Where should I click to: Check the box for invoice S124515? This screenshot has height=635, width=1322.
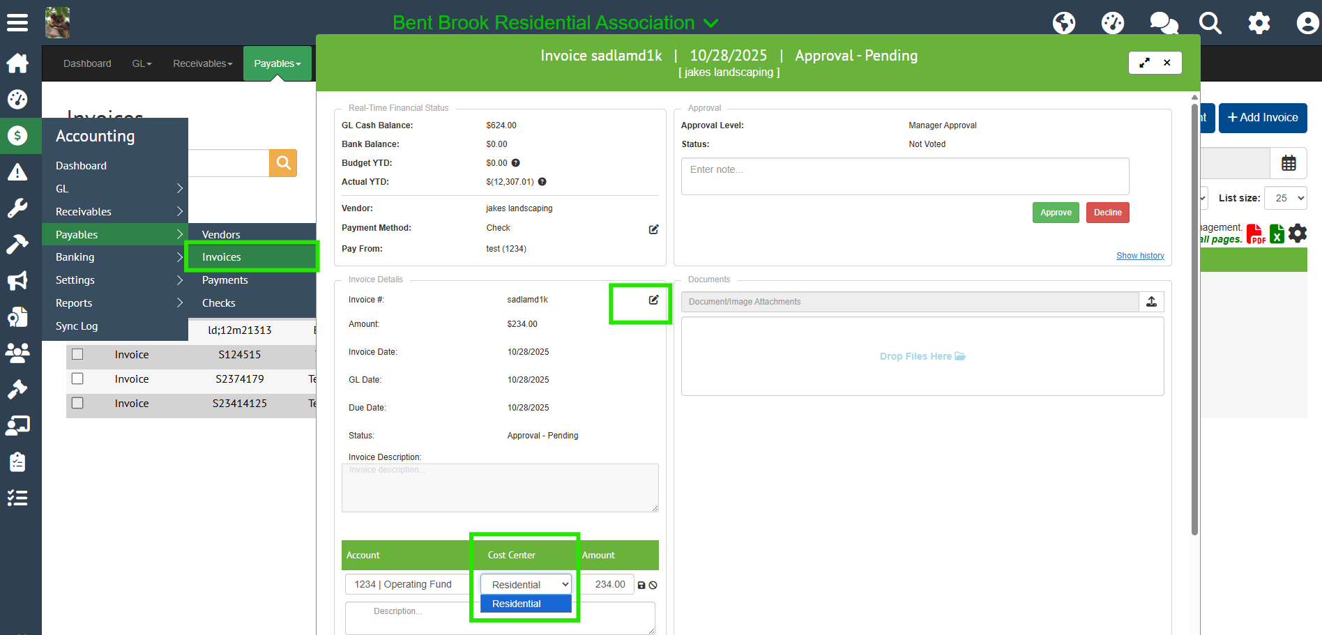coord(77,354)
